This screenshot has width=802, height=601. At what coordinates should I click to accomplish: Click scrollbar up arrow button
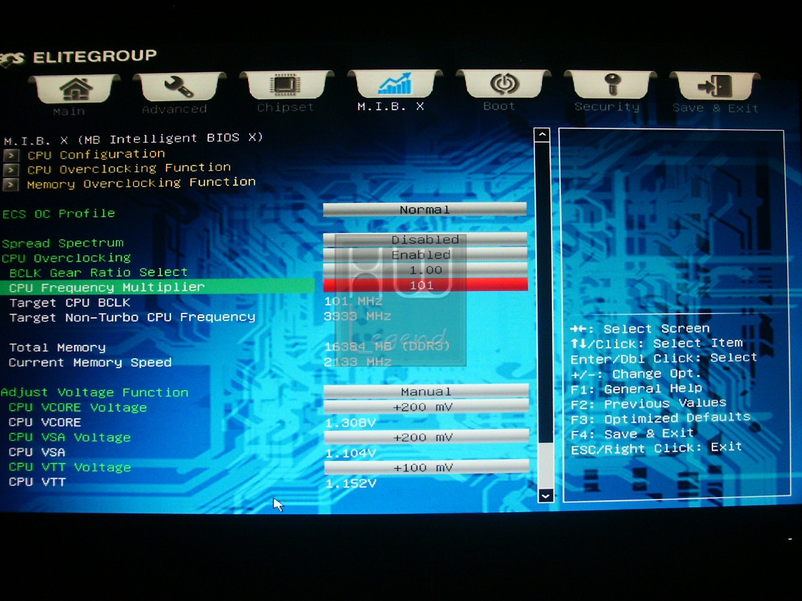pos(542,135)
